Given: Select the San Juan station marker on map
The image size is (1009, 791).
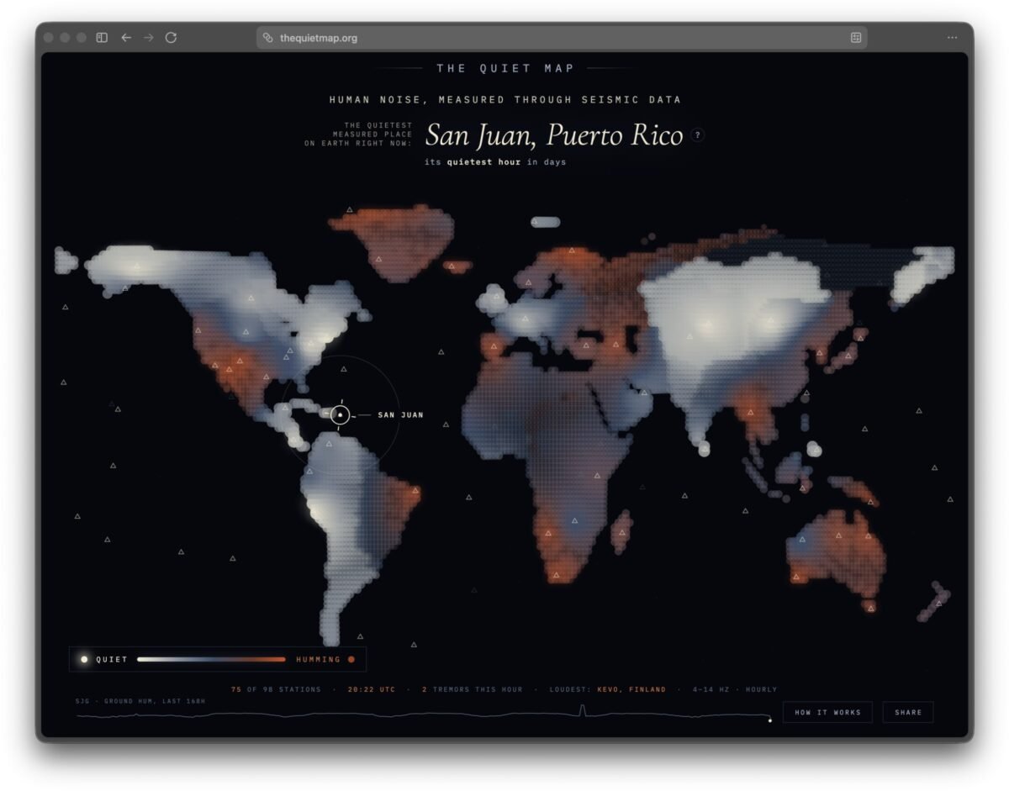Looking at the screenshot, I should (340, 415).
